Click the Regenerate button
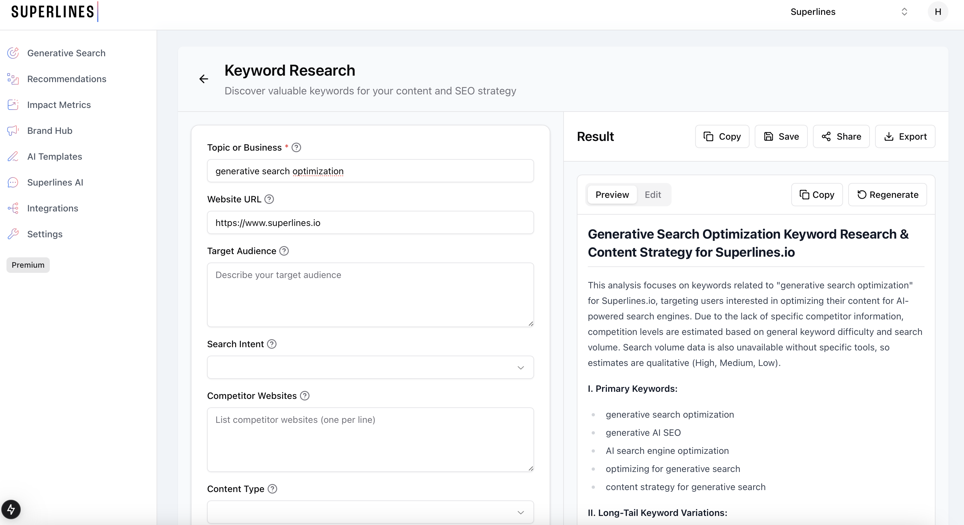 (x=887, y=194)
